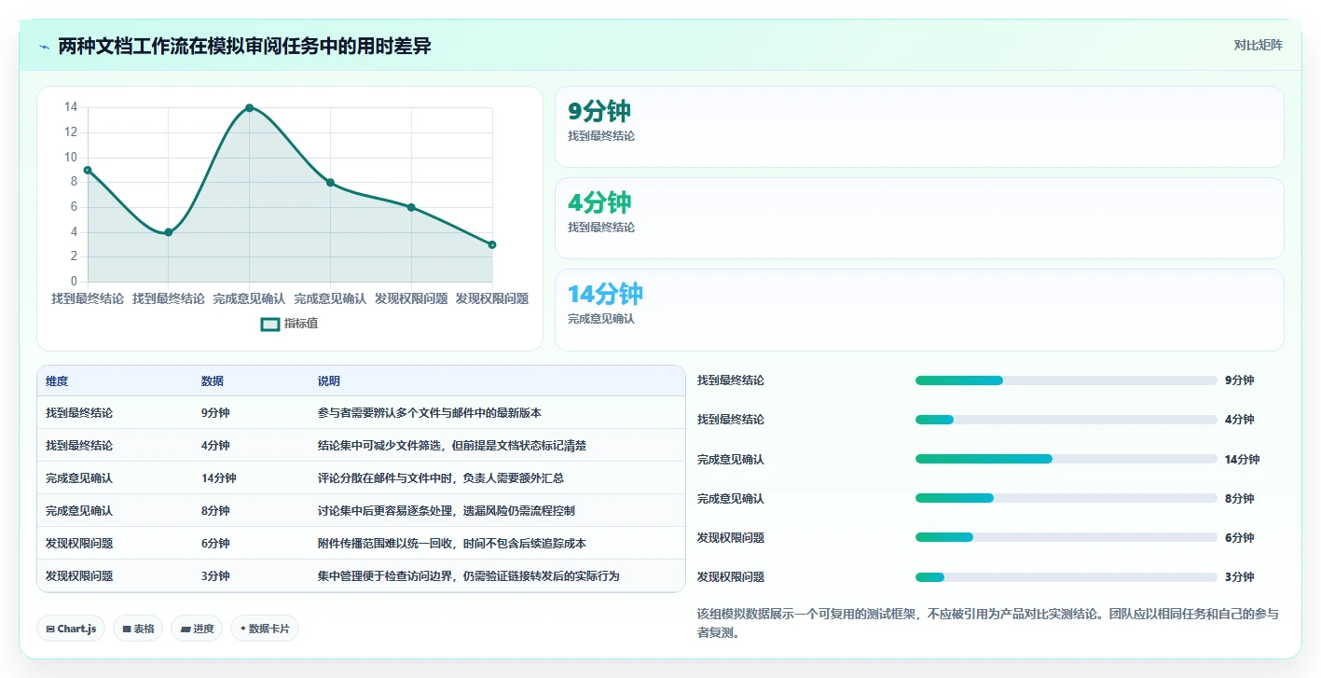Click the progress bar showing 9分钟
Viewport: 1321px width, 678px height.
tap(1066, 381)
